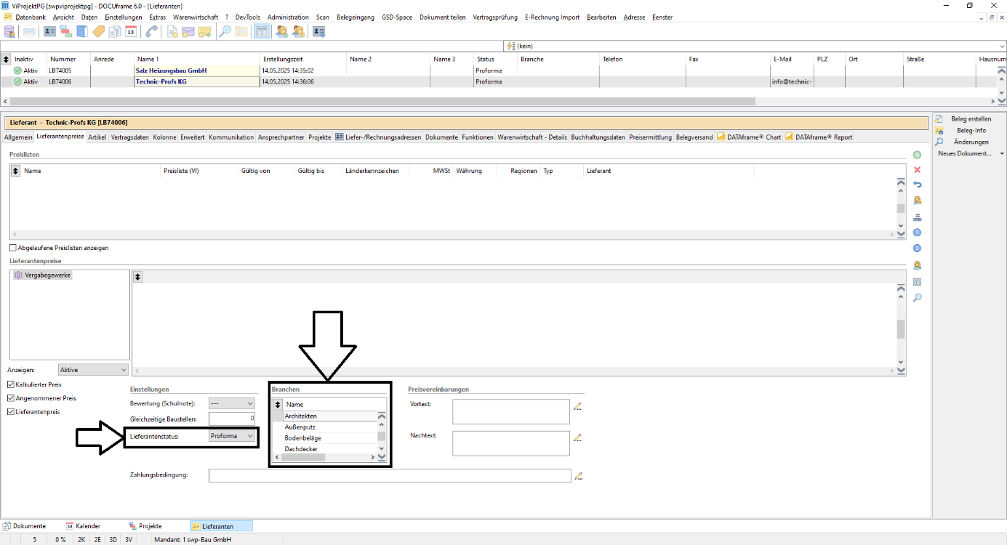Click the sort icon in Preislisten table header
Image resolution: width=1007 pixels, height=545 pixels.
click(16, 171)
